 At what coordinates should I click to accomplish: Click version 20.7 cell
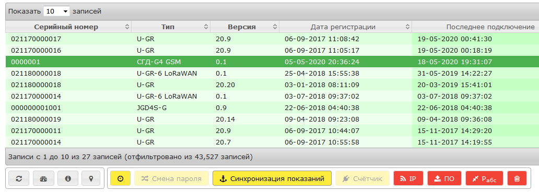click(245, 142)
